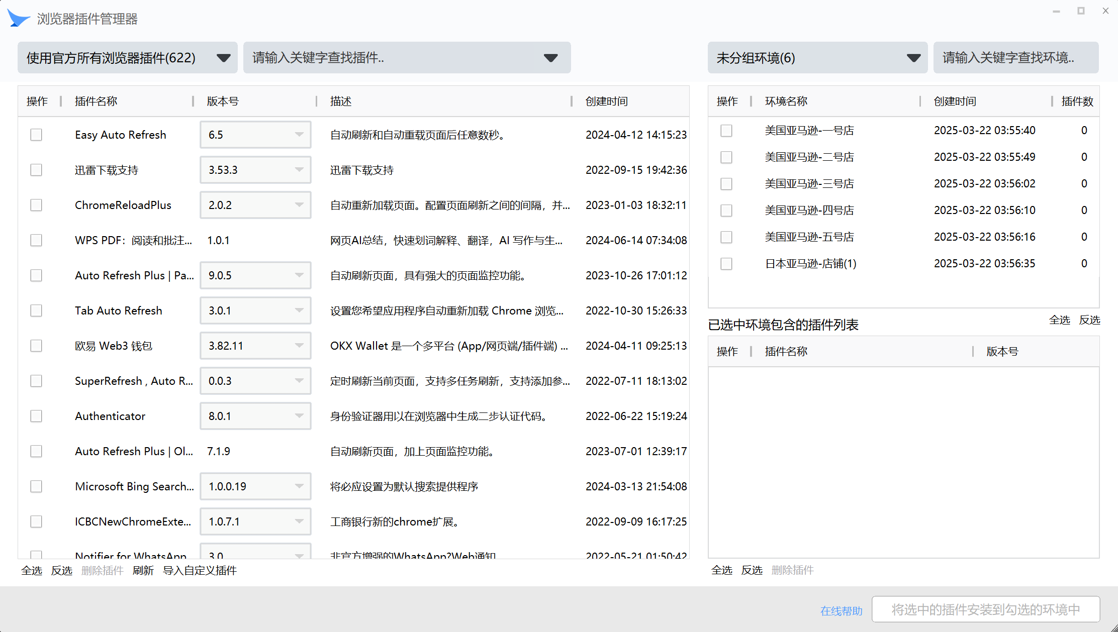The height and width of the screenshot is (632, 1118).
Task: Tick the ChromeReloadPlus plugin checkbox
Action: click(x=36, y=205)
